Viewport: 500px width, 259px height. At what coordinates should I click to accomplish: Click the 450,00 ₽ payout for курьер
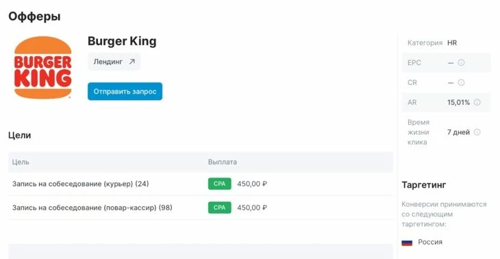click(x=252, y=184)
